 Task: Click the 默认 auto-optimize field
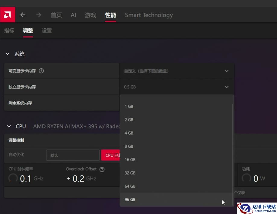73,155
